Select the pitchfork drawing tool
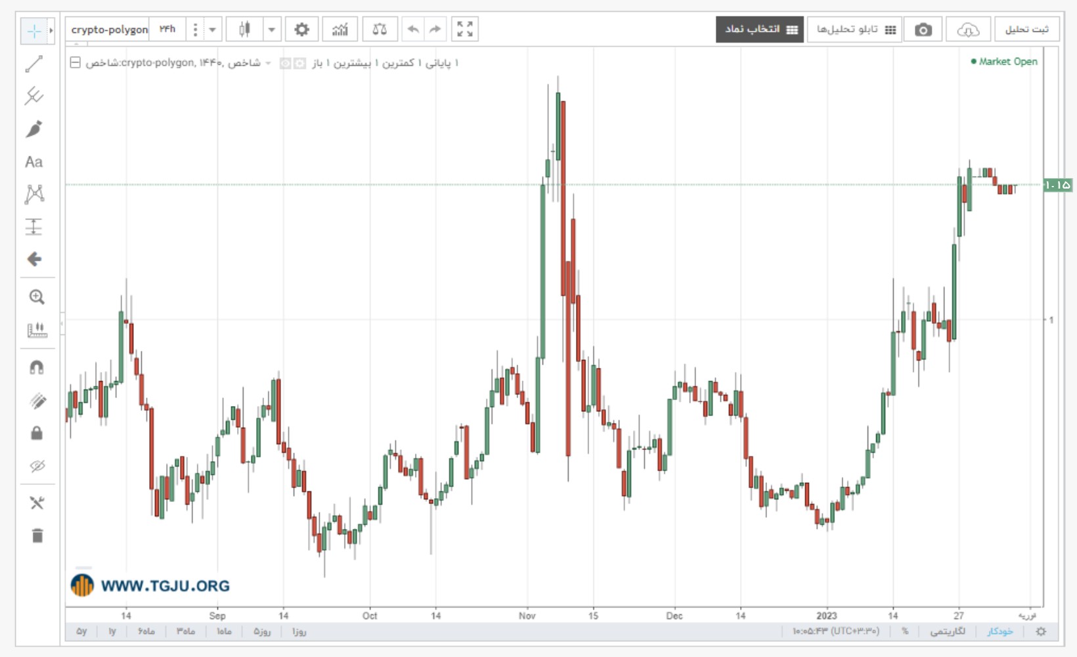The height and width of the screenshot is (657, 1077). pyautogui.click(x=34, y=96)
